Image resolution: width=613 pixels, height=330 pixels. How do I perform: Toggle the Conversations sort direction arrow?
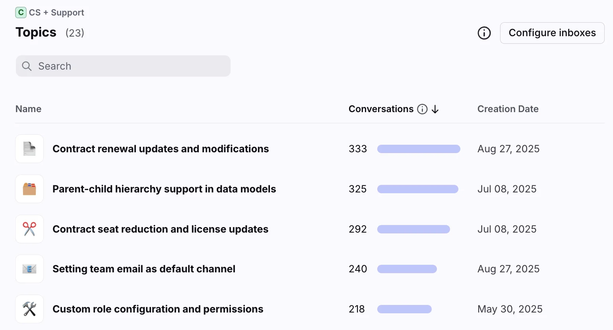point(435,109)
